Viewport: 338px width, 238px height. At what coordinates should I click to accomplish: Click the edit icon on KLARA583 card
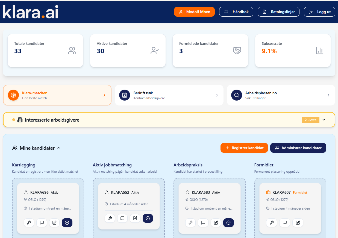tap(216, 223)
